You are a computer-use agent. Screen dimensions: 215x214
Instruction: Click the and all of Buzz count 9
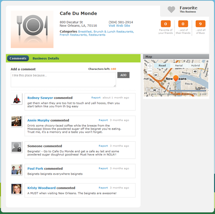click(200, 24)
